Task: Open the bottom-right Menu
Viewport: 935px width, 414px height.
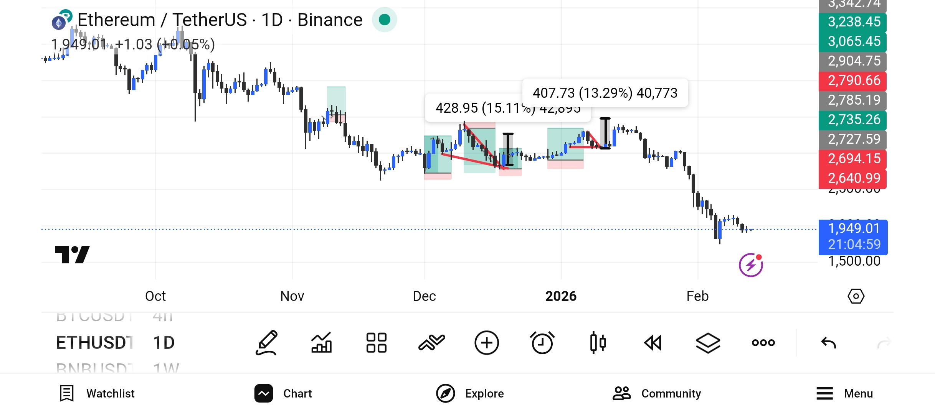Action: click(x=844, y=393)
